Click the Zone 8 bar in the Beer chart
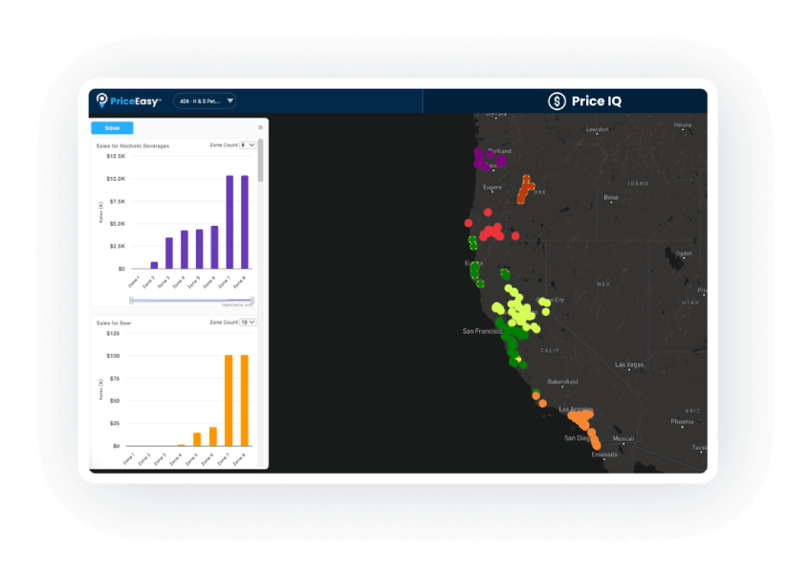 coord(245,401)
